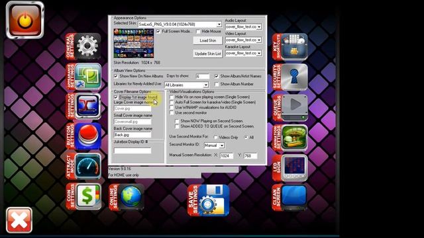The width and height of the screenshot is (424, 238).
Task: Open LED Sign settings icon
Action: (290, 168)
